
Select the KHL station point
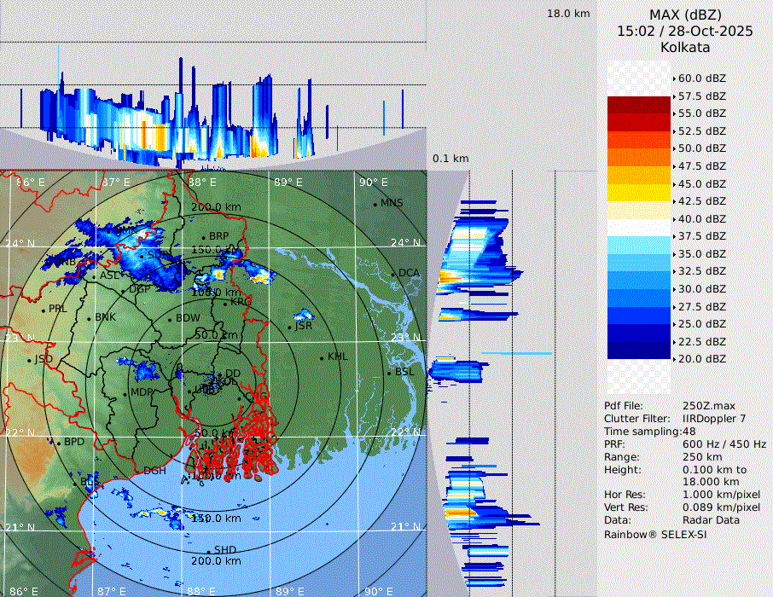pyautogui.click(x=323, y=357)
